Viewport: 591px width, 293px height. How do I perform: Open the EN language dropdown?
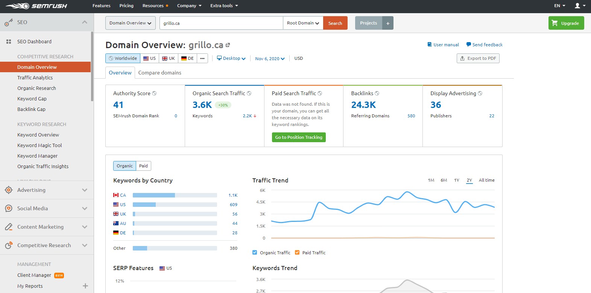pyautogui.click(x=560, y=6)
